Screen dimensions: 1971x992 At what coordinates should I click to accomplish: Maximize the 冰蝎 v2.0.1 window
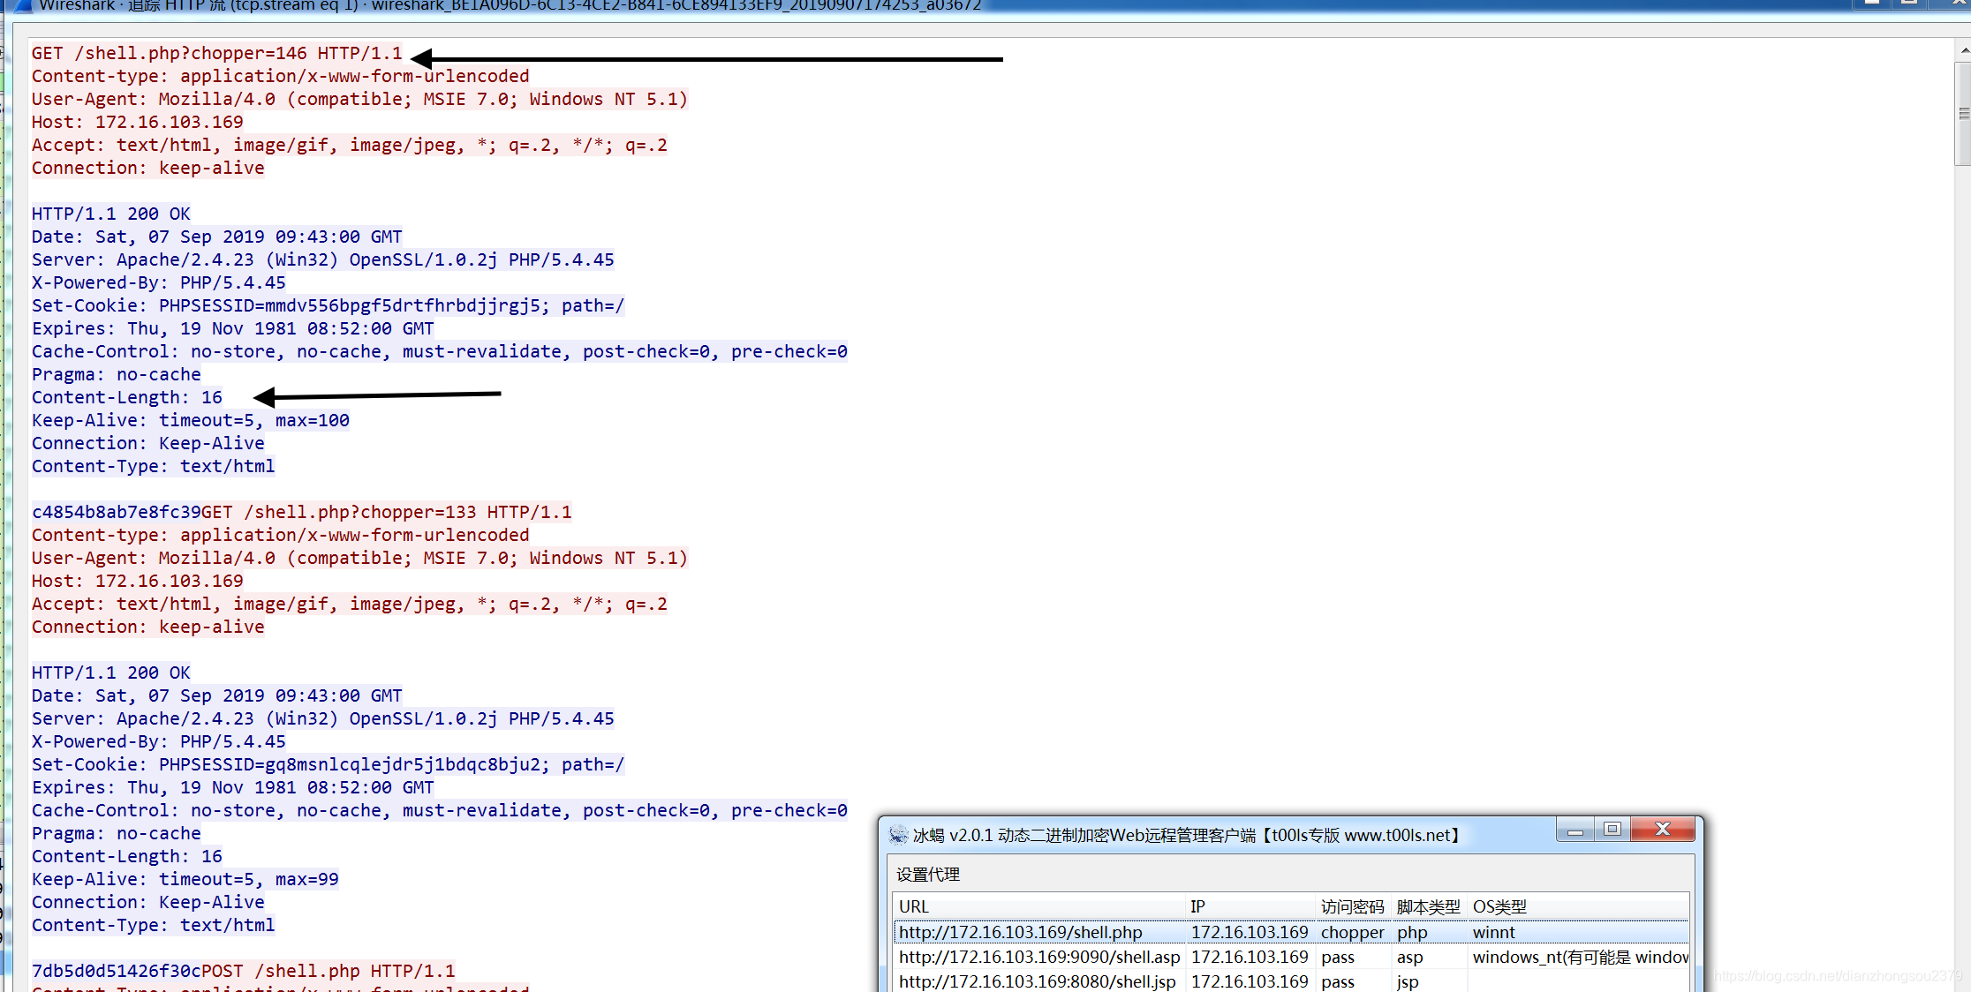[x=1612, y=830]
